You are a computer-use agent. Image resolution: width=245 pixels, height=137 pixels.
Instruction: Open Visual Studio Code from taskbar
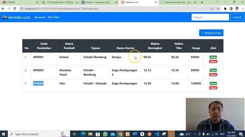[x=157, y=134]
